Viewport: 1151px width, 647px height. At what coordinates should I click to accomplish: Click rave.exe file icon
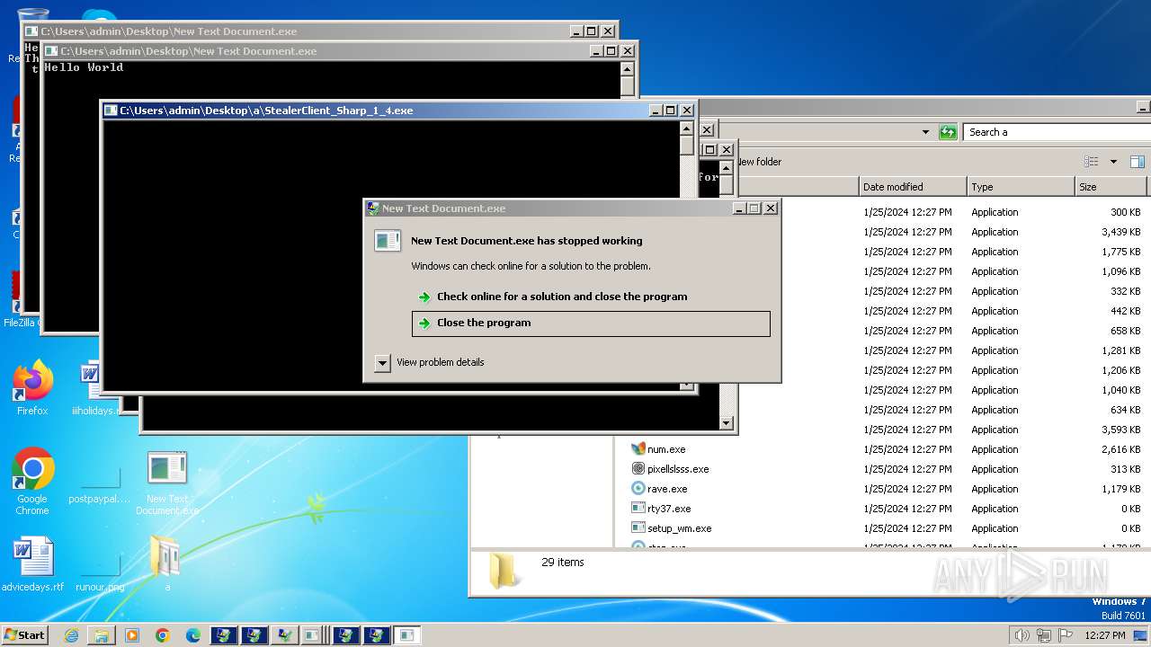pyautogui.click(x=638, y=488)
